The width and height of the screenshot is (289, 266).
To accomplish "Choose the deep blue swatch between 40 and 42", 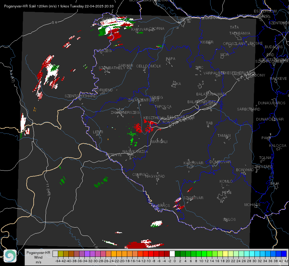I will tap(284, 254).
